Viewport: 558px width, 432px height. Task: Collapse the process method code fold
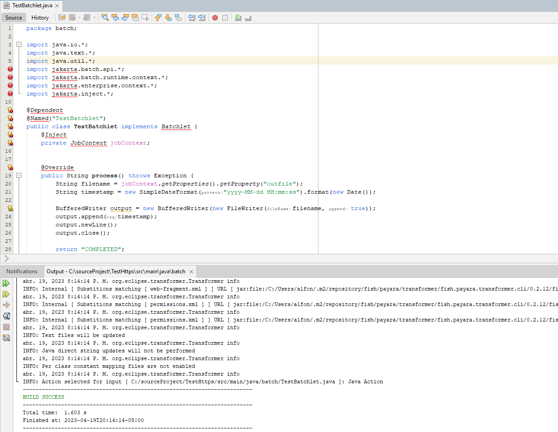pyautogui.click(x=19, y=175)
